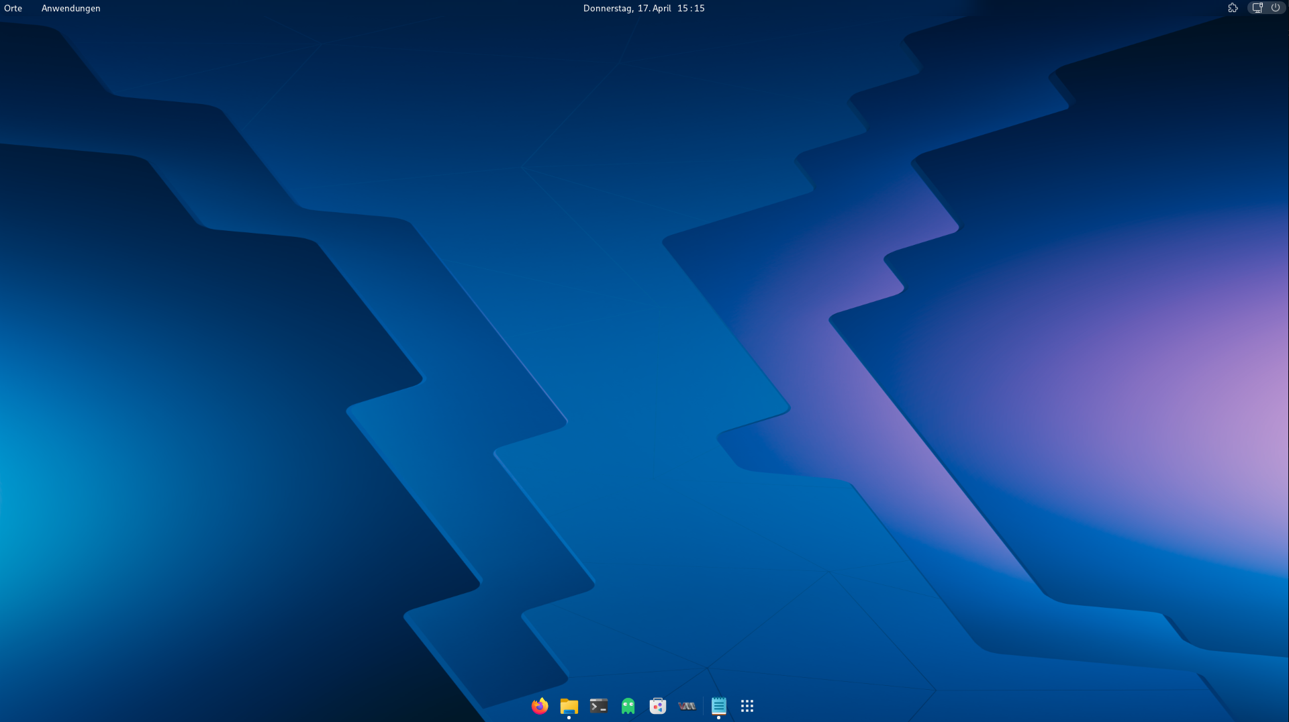Click the running dot under text editor
The width and height of the screenshot is (1289, 722).
pyautogui.click(x=718, y=718)
